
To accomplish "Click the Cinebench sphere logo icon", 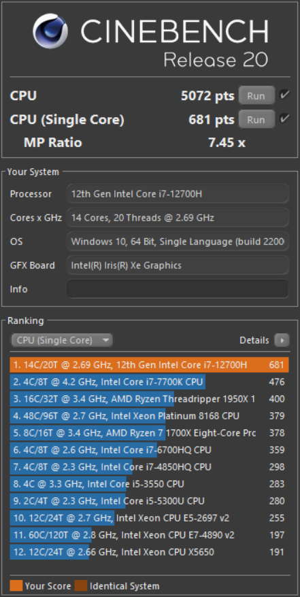I will click(50, 31).
